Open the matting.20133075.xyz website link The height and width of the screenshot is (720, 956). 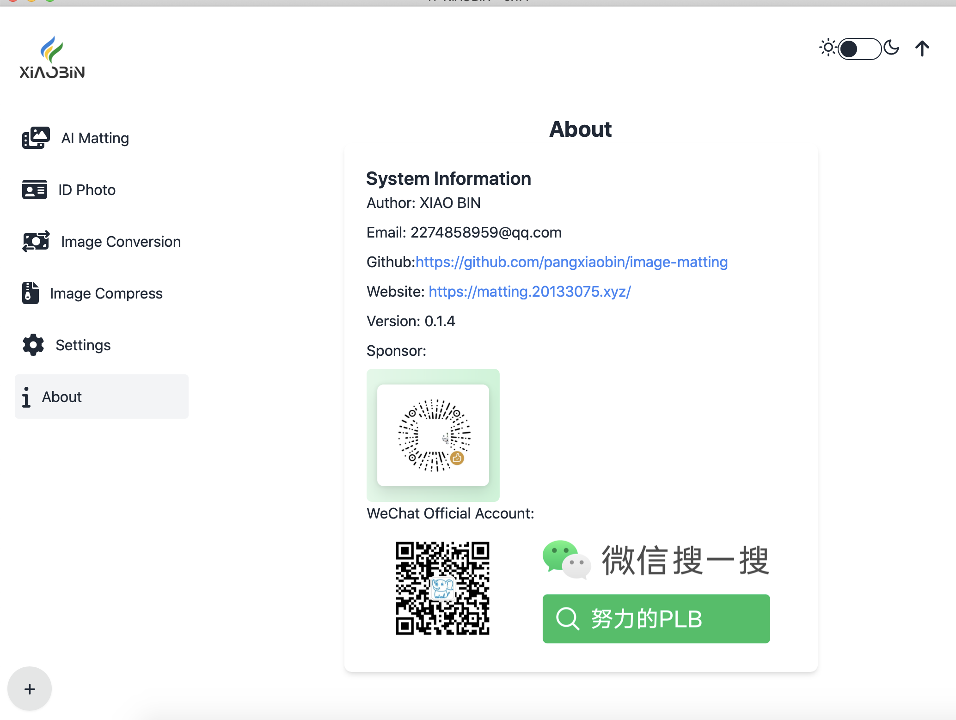pos(530,292)
